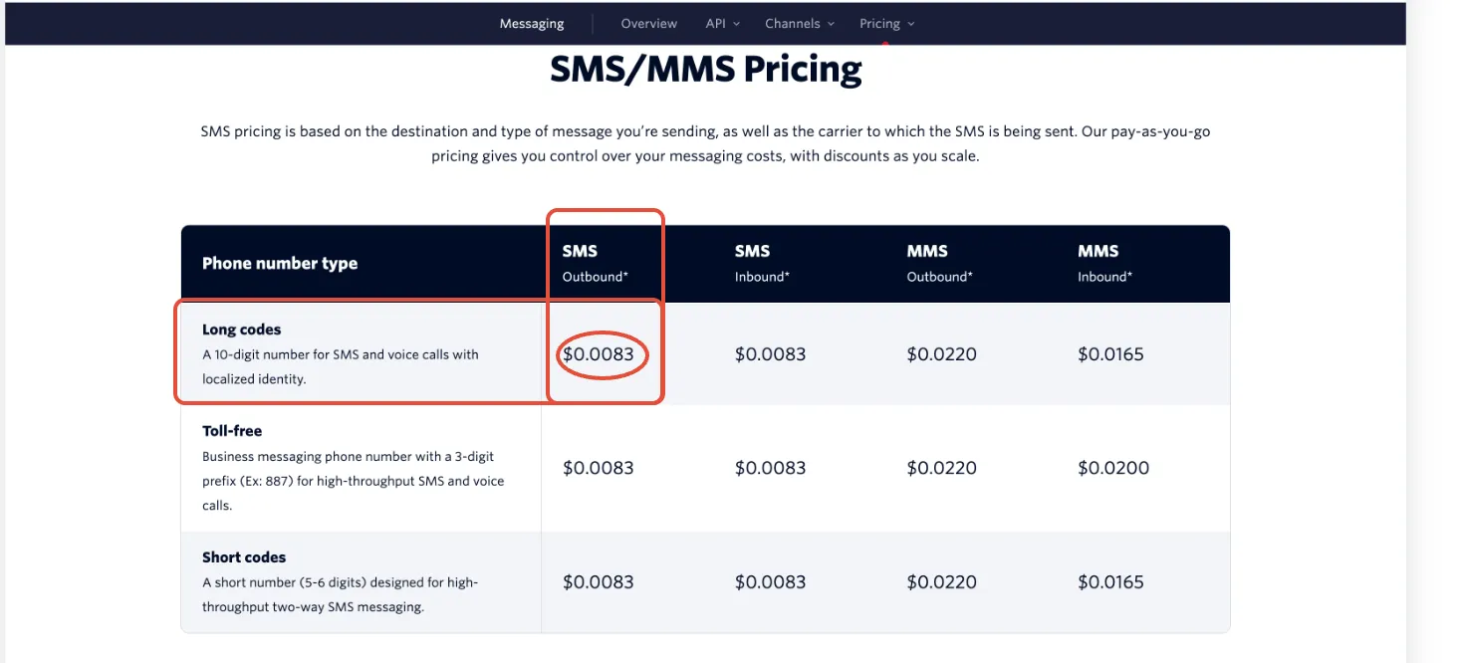This screenshot has width=1462, height=663.
Task: Expand the Channels dropdown menu
Action: pos(799,24)
